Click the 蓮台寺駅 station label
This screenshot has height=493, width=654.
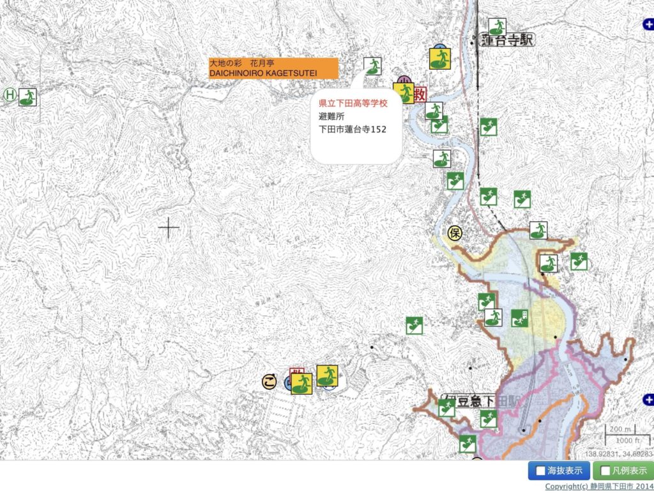508,41
